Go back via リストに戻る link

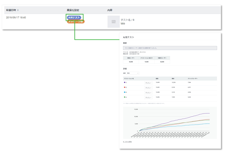tap(128, 142)
